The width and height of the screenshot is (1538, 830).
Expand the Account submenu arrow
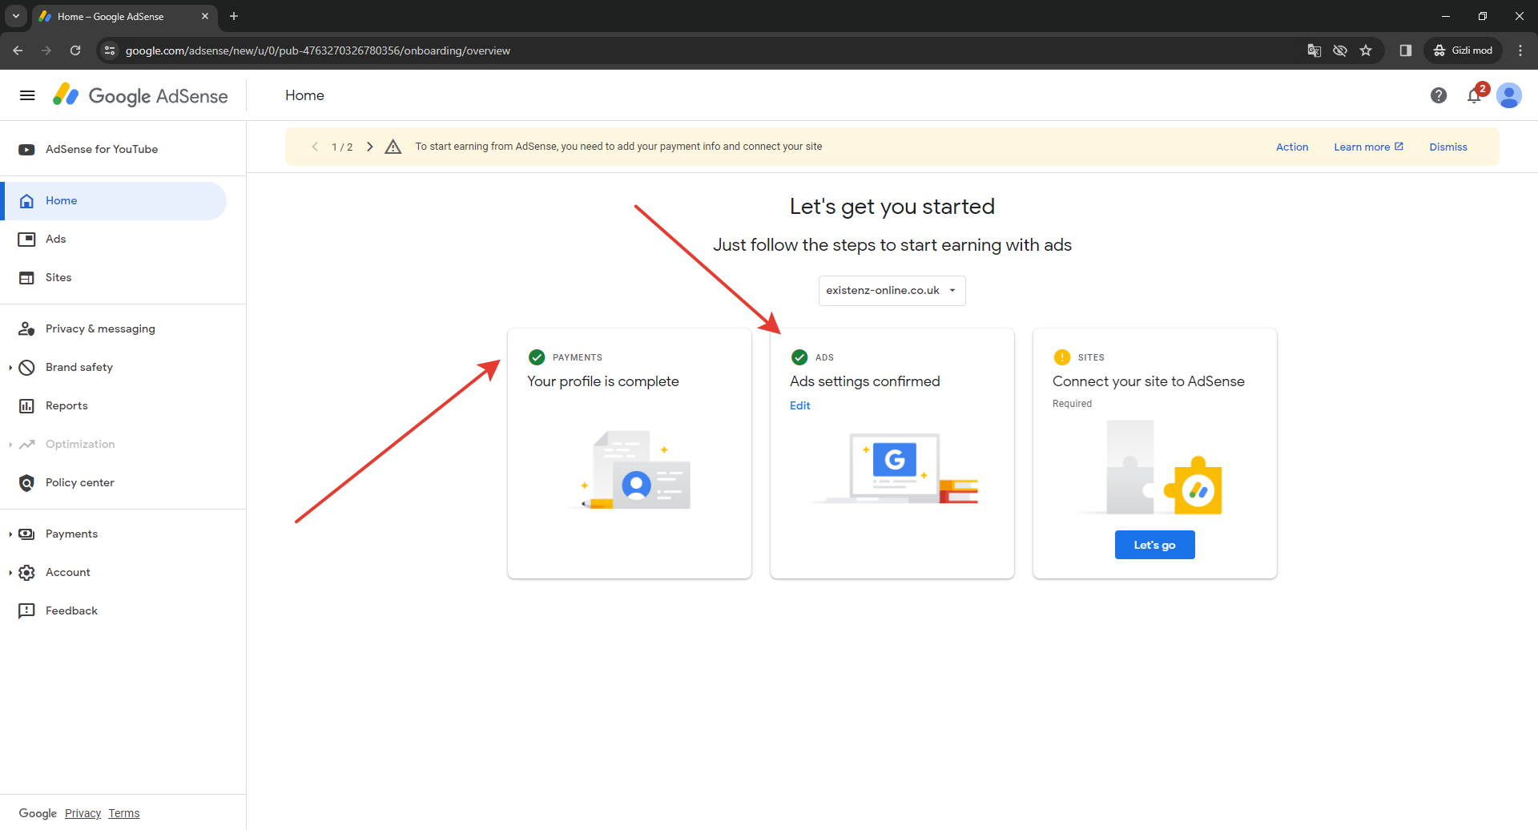(10, 573)
